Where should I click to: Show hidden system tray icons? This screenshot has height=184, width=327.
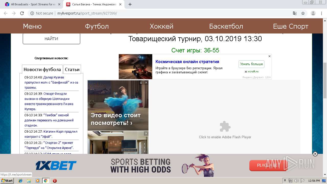[285, 181]
